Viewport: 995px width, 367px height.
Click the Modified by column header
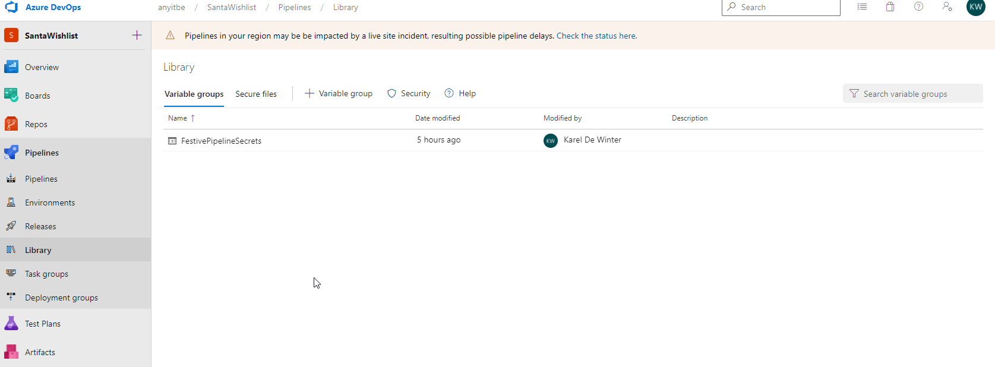(x=563, y=118)
